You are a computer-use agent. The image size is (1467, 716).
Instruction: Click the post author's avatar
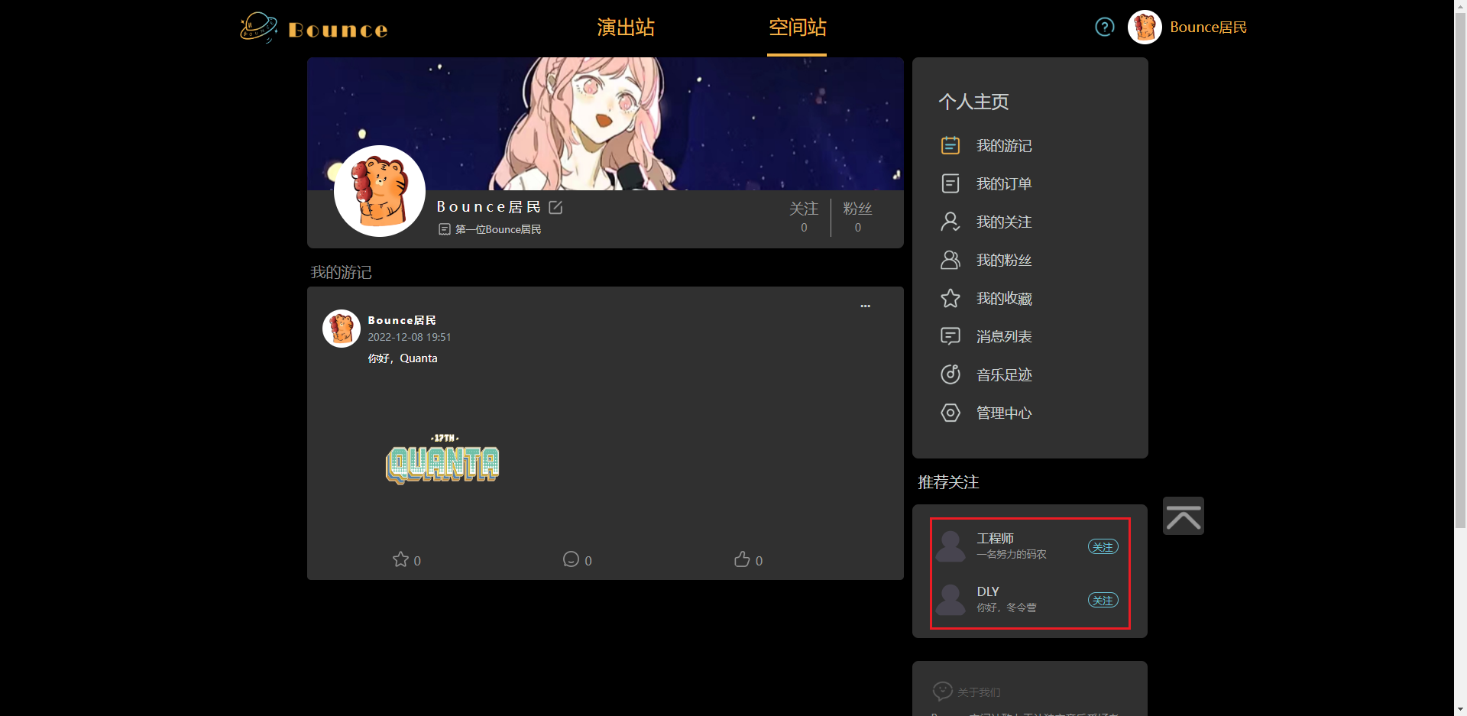(x=342, y=329)
